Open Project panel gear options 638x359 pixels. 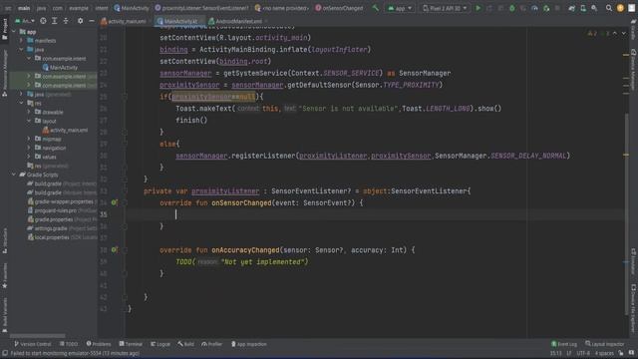[x=80, y=21]
